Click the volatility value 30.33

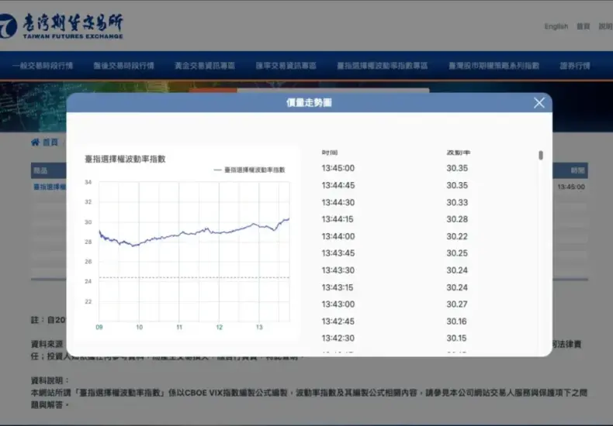coord(457,202)
